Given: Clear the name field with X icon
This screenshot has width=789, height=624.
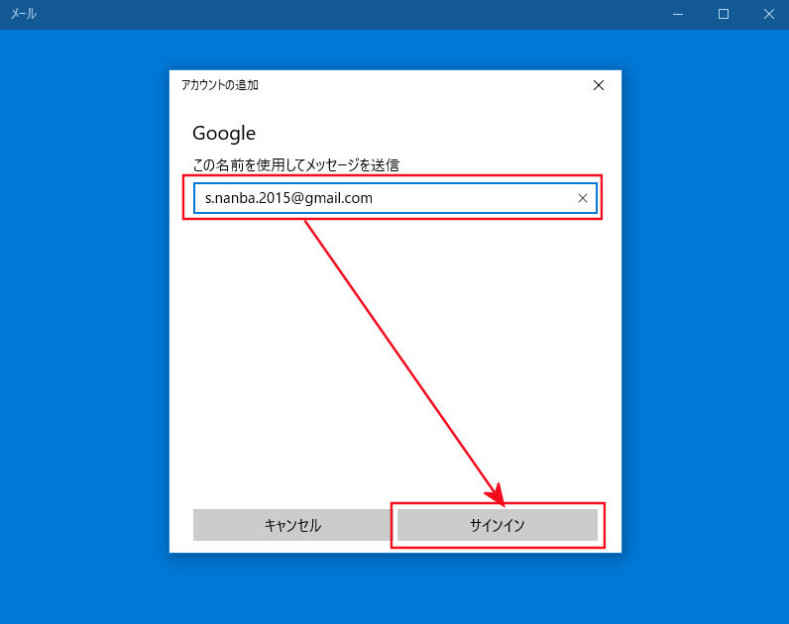Looking at the screenshot, I should (582, 198).
